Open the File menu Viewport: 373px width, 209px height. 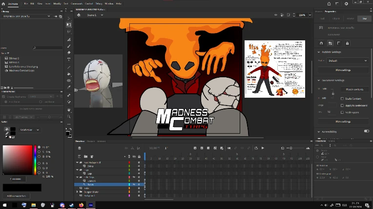tap(26, 3)
